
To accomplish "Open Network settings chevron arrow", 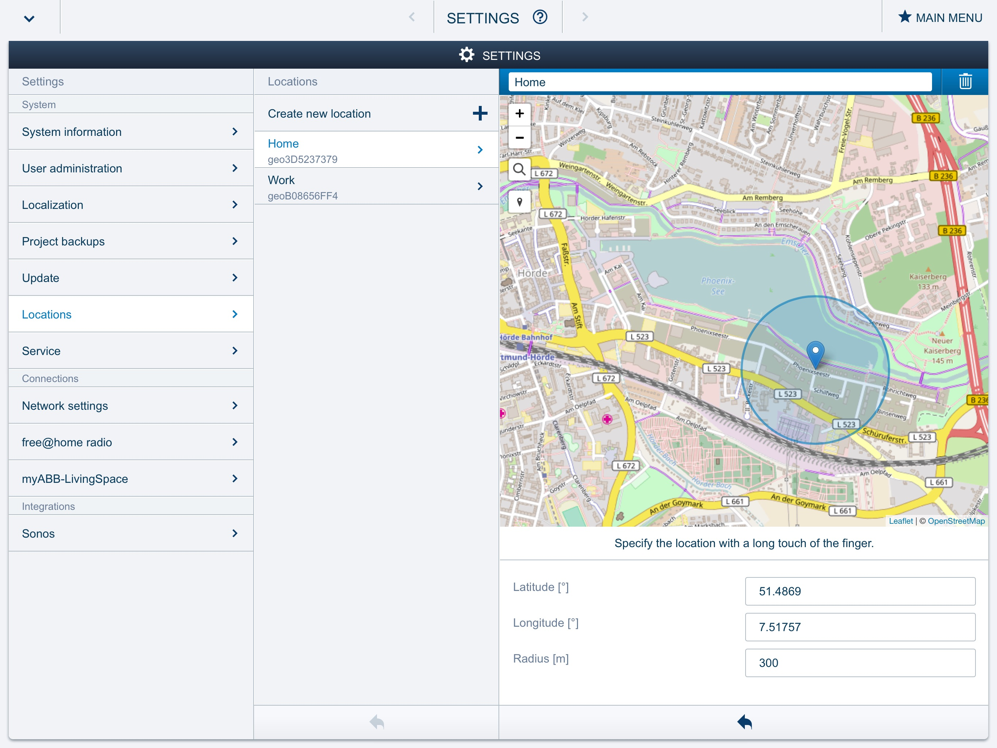I will click(234, 405).
